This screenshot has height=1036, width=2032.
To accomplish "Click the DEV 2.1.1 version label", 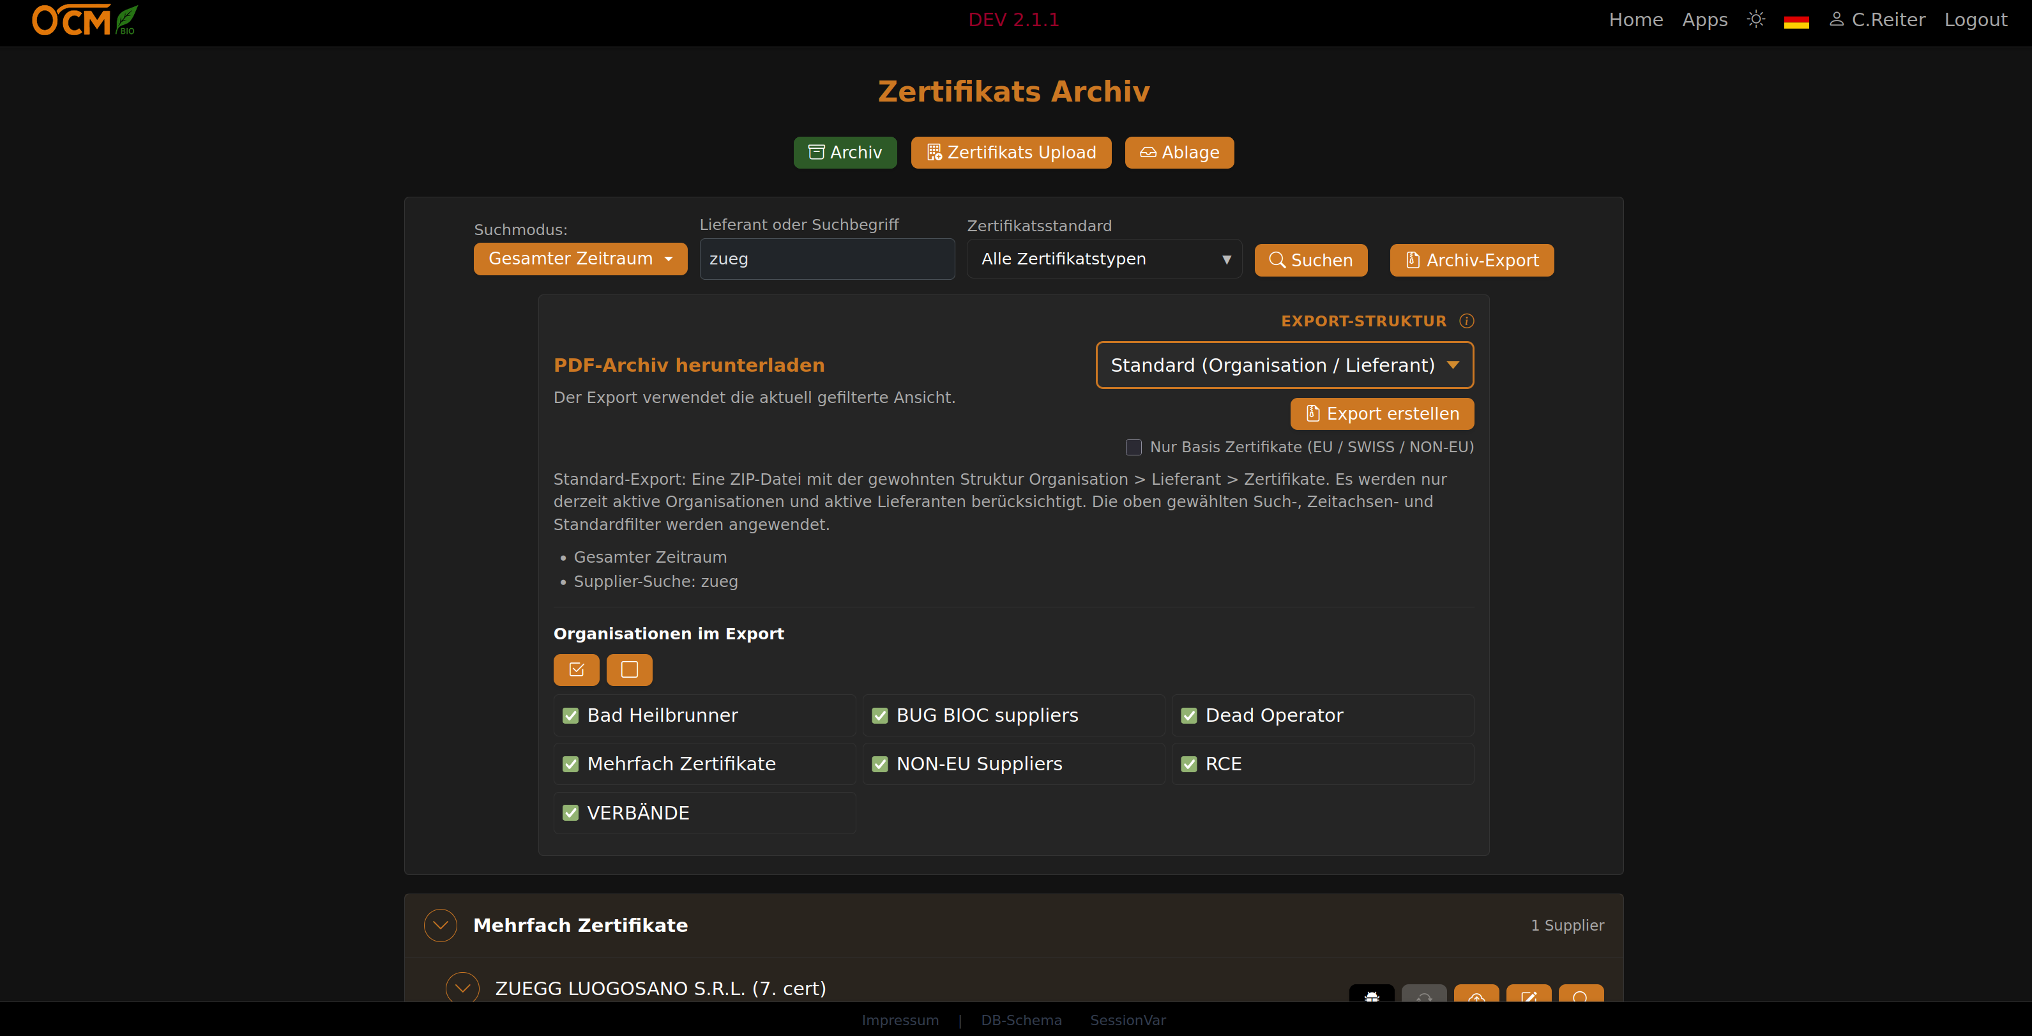I will [1013, 20].
